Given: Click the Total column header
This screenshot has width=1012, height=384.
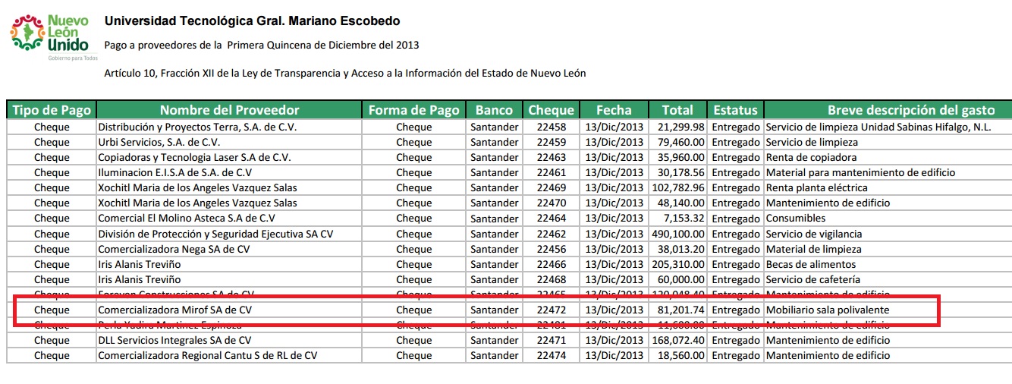Looking at the screenshot, I should 677,110.
